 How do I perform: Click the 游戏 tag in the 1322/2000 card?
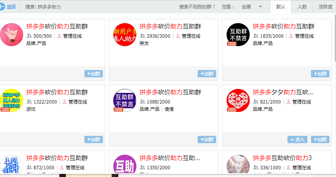coord(31,109)
